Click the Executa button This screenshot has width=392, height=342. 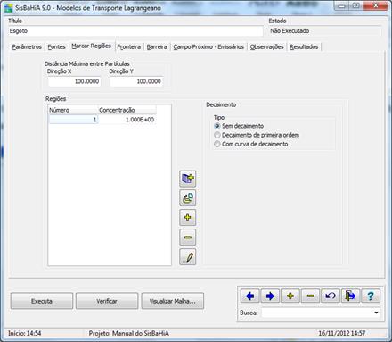click(x=42, y=301)
